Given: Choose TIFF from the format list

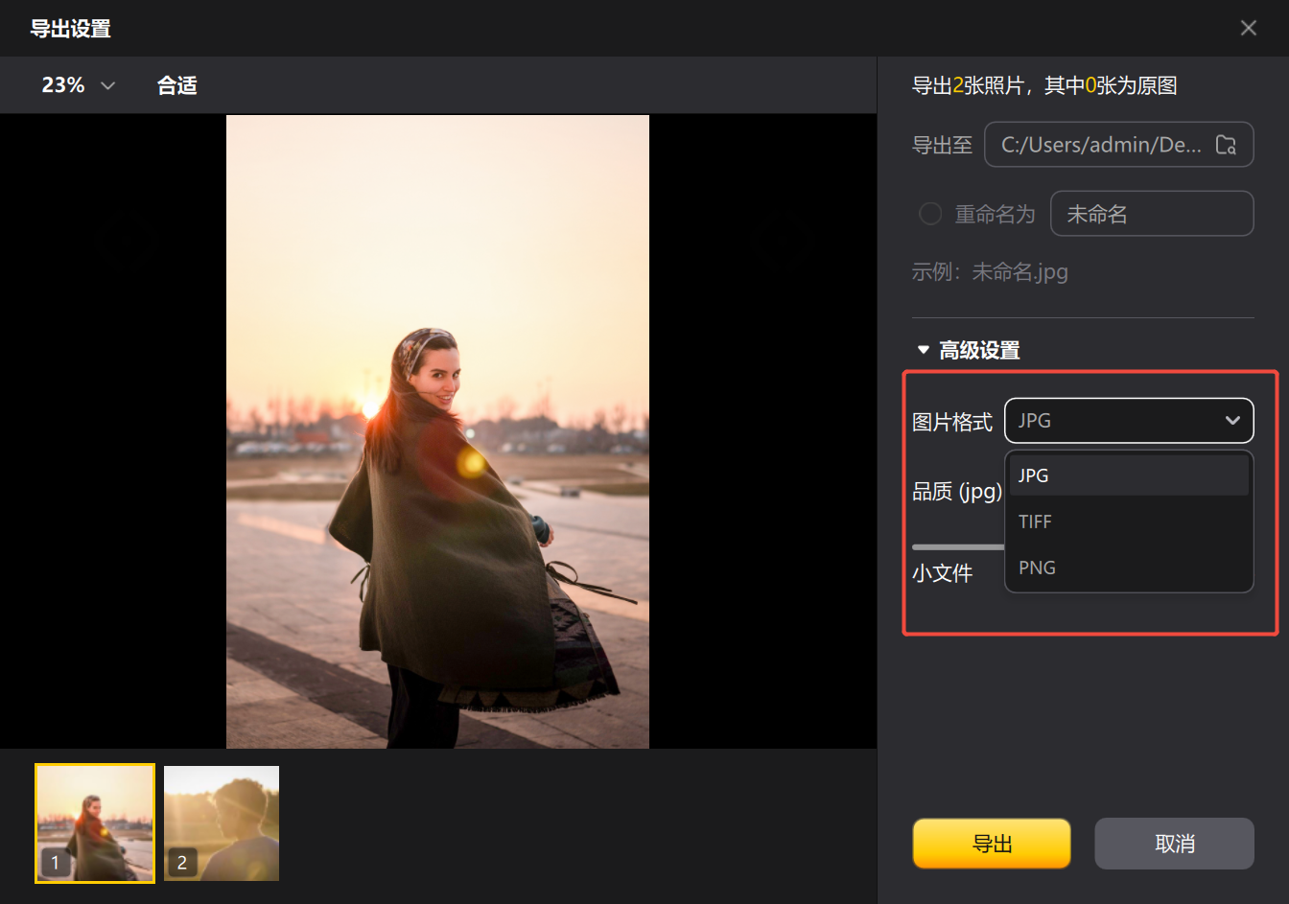Looking at the screenshot, I should (x=1128, y=522).
